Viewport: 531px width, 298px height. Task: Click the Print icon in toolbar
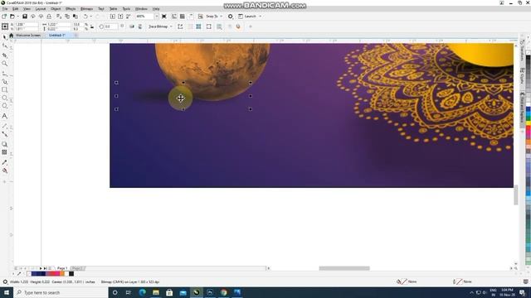[x=49, y=17]
